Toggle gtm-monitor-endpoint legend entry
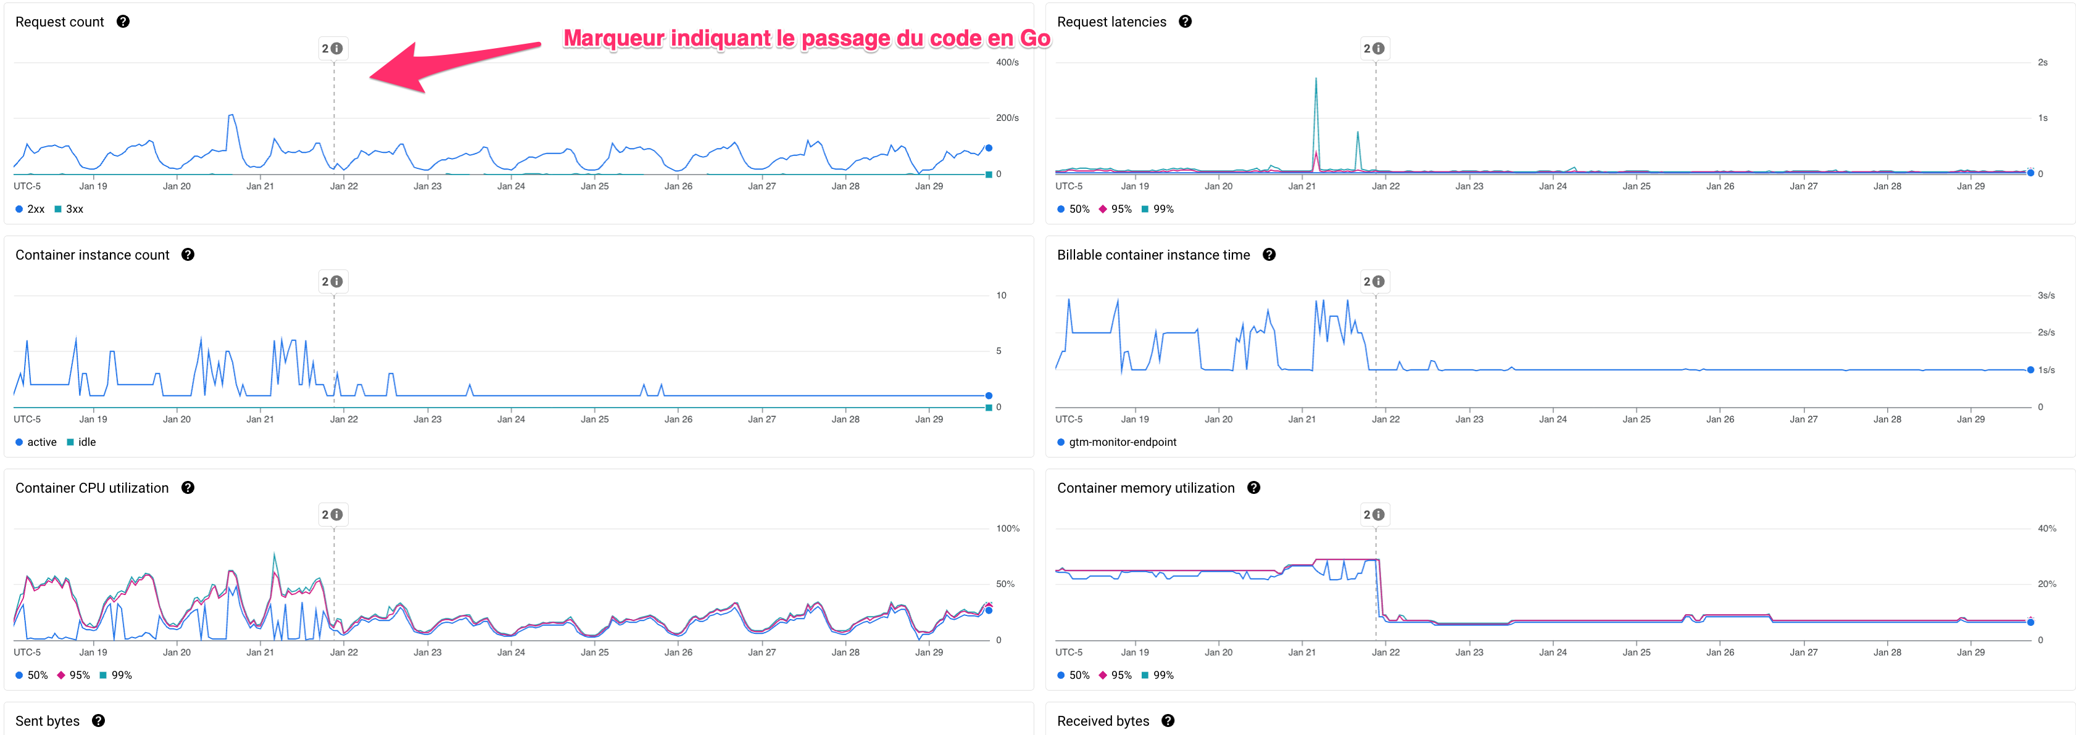2076x735 pixels. 1117,442
